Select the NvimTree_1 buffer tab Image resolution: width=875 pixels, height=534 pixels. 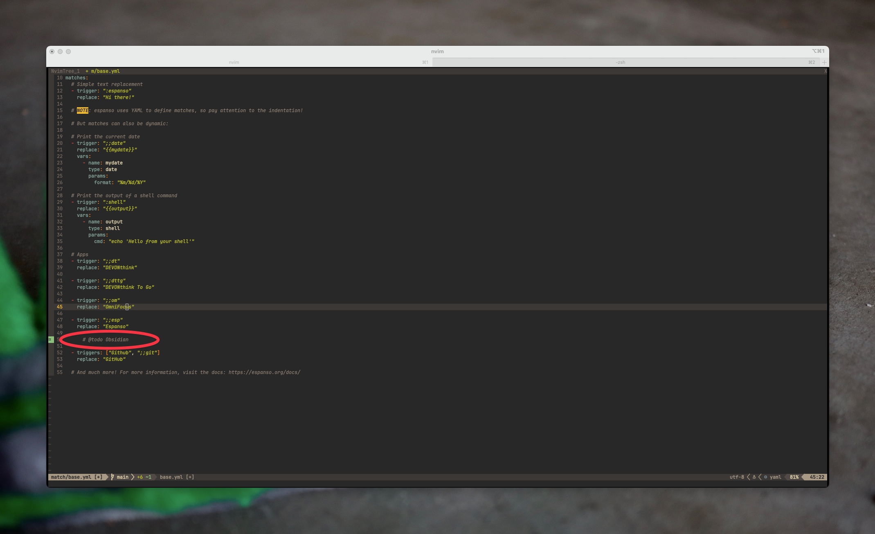click(x=65, y=71)
